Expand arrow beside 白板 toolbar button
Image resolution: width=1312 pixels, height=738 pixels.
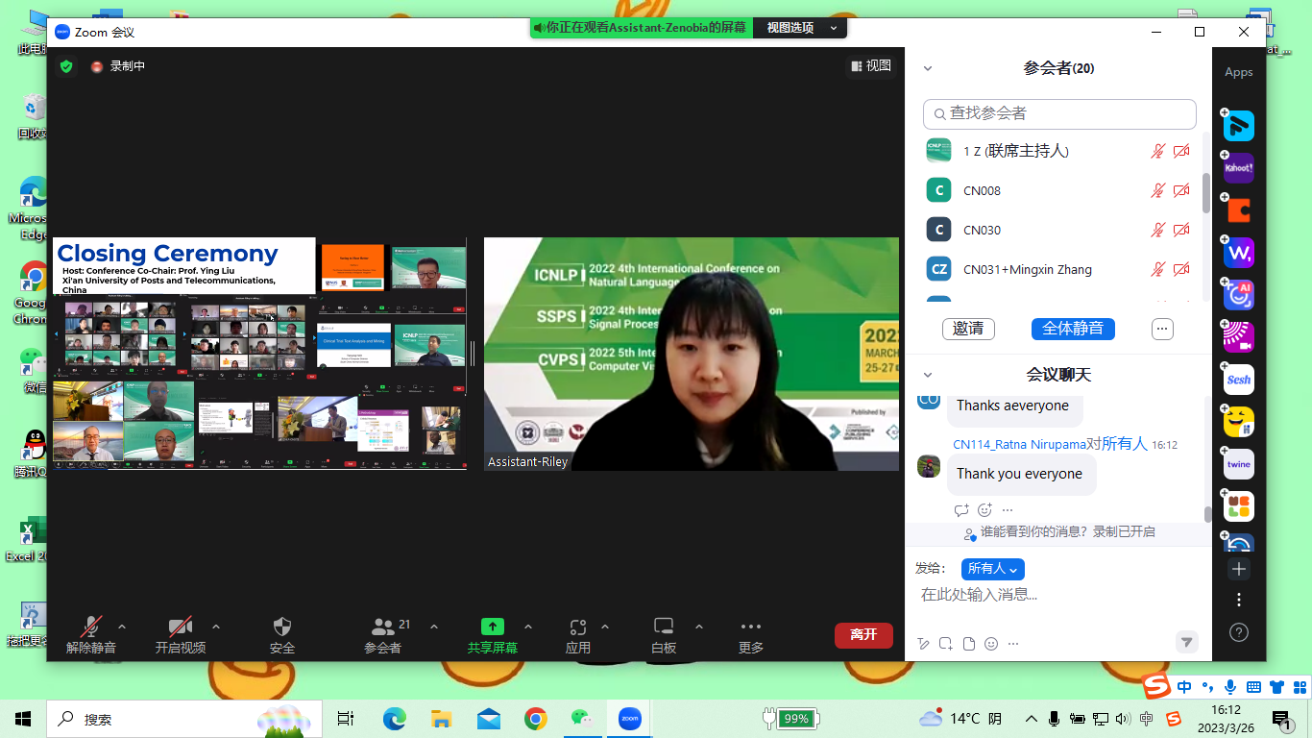point(699,627)
